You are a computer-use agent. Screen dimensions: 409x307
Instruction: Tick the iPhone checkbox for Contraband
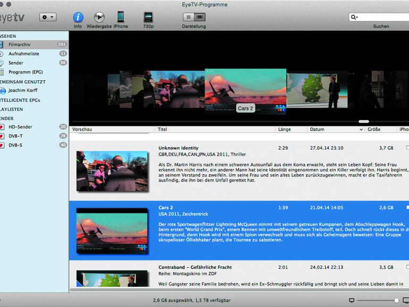tap(407, 267)
